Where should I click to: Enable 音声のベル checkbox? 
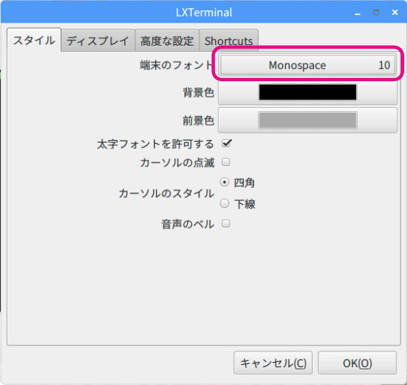pos(226,223)
